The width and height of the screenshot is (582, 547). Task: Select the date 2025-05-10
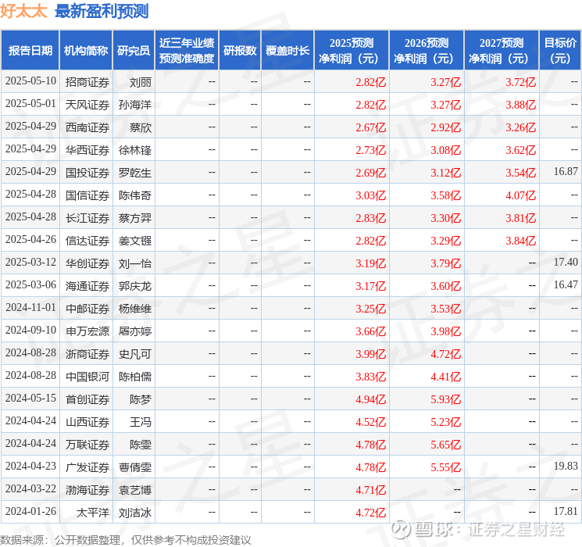30,81
